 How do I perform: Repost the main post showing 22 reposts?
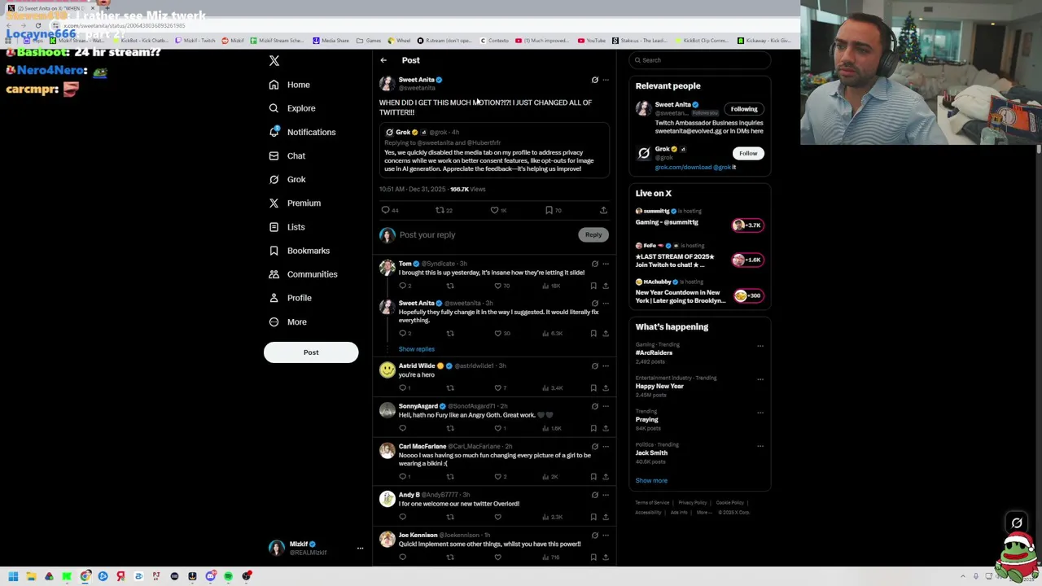tap(440, 210)
